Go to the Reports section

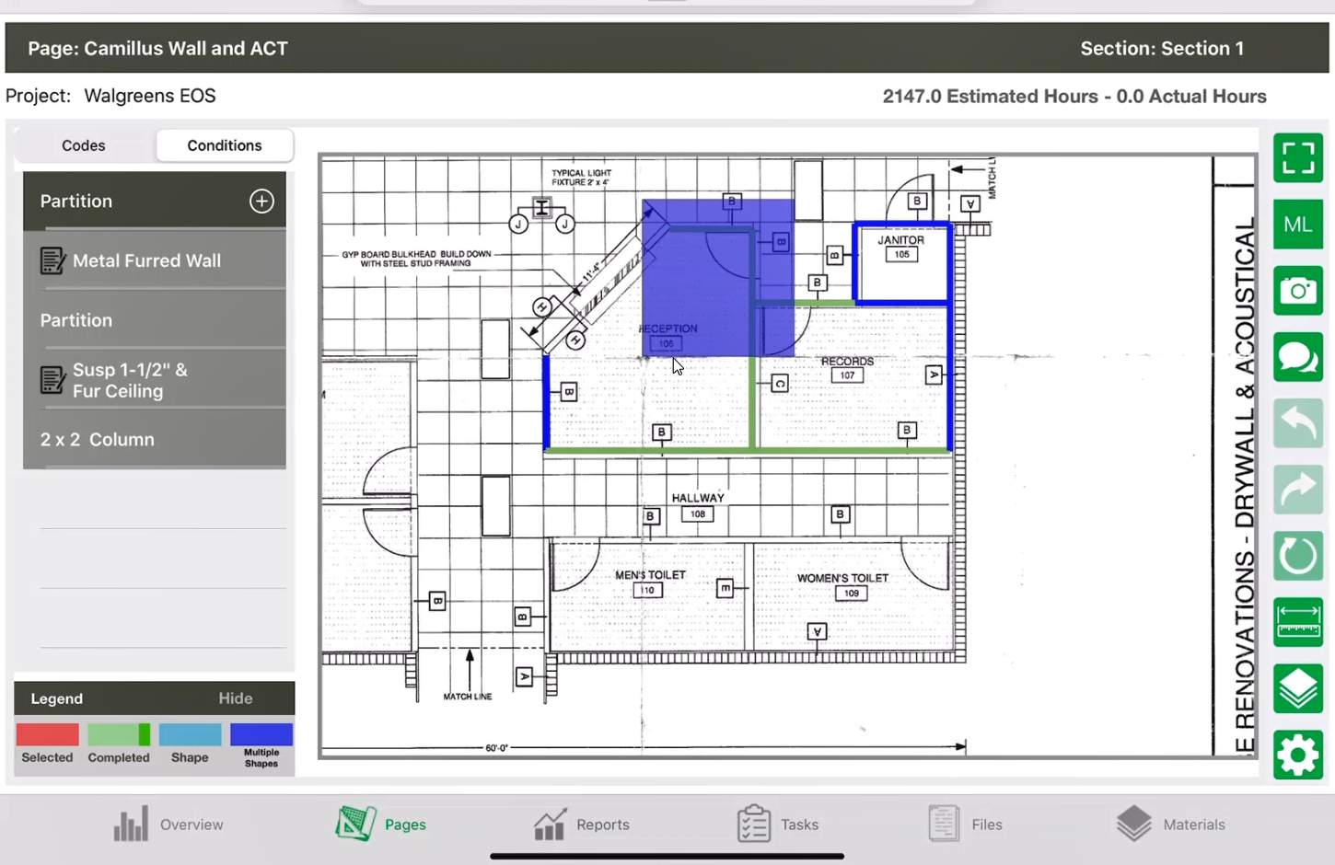point(582,825)
